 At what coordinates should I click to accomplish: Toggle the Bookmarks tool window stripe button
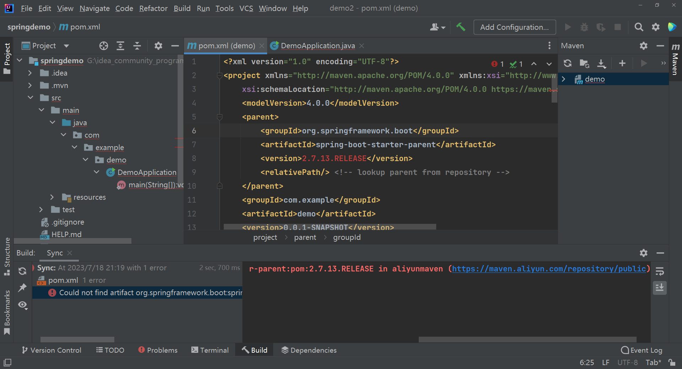click(x=7, y=313)
